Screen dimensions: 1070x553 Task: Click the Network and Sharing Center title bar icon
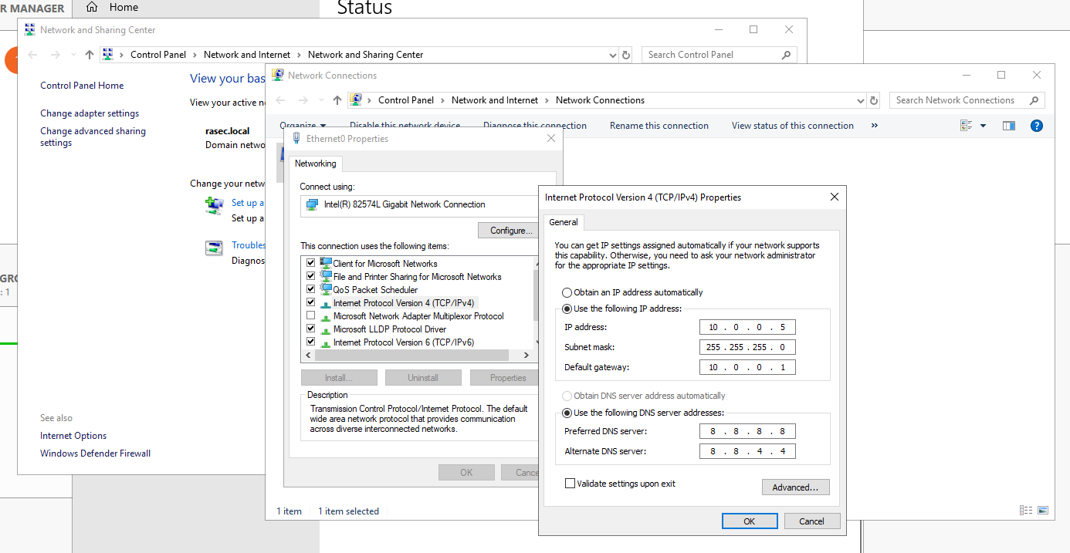pos(30,30)
